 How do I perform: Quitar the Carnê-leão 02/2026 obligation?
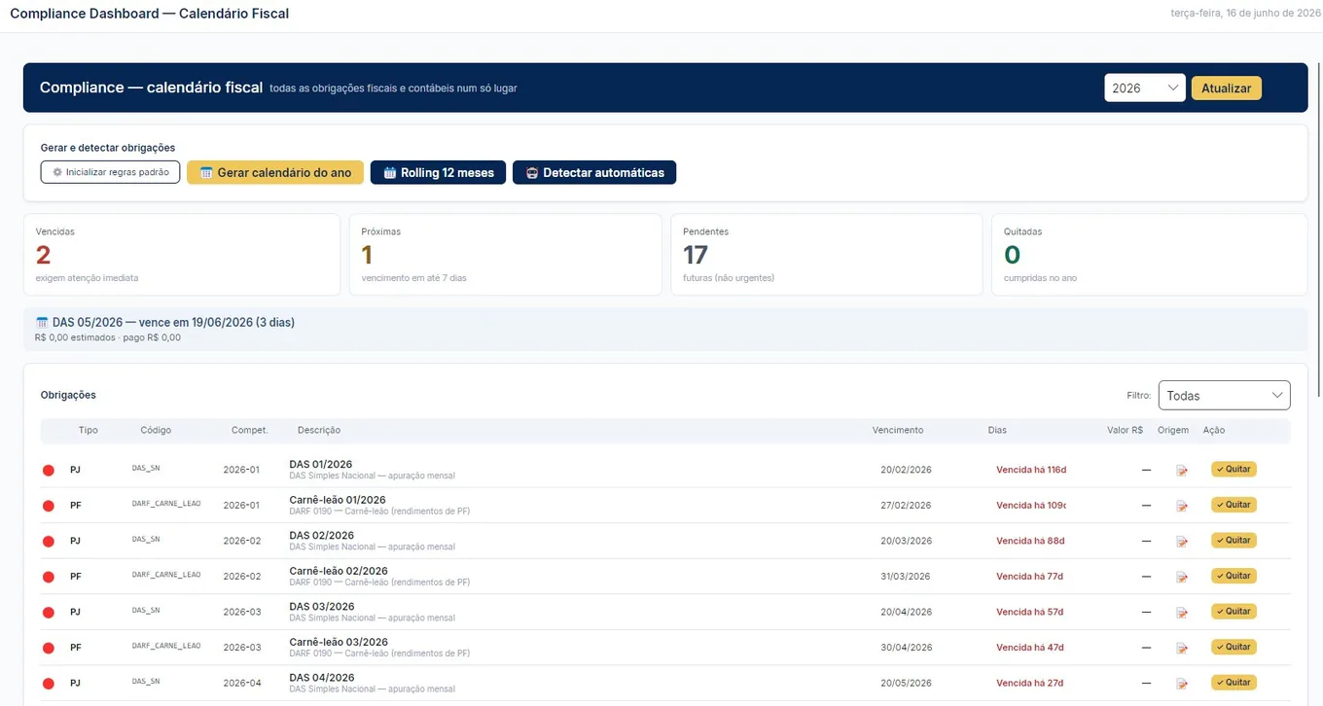(x=1234, y=576)
